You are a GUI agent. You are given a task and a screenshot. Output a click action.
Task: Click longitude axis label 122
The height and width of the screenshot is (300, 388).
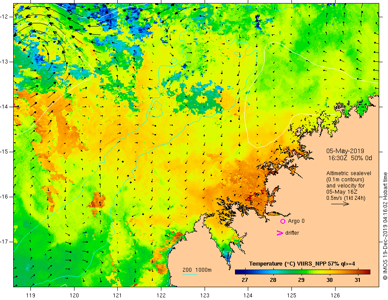(161, 295)
